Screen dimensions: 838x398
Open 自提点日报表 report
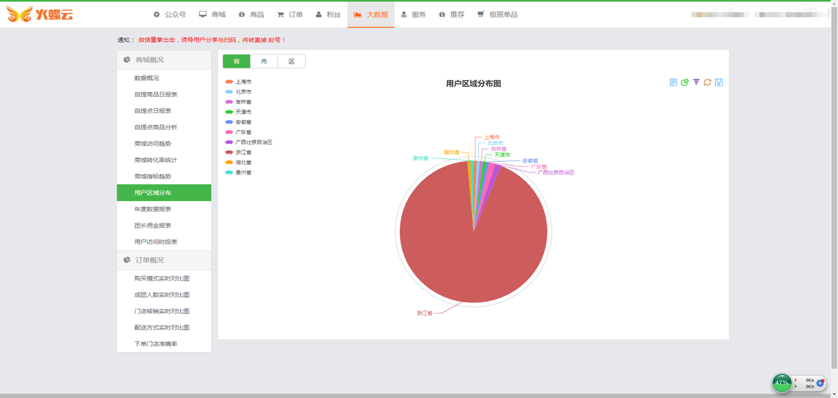click(x=153, y=111)
